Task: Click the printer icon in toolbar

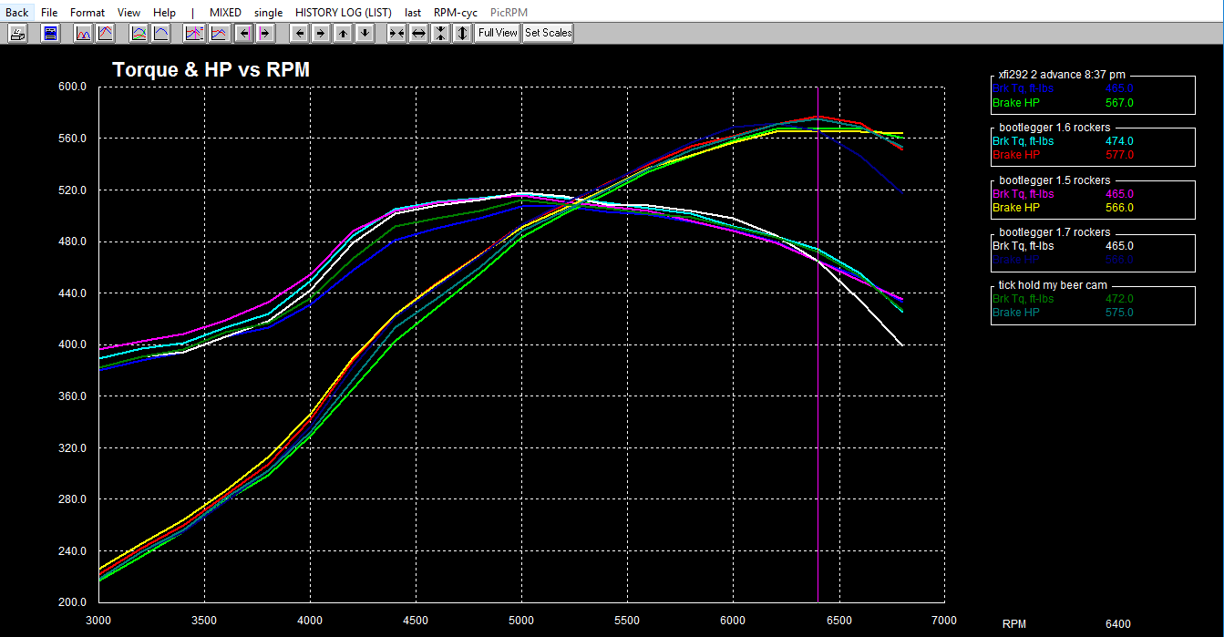Action: [x=17, y=33]
